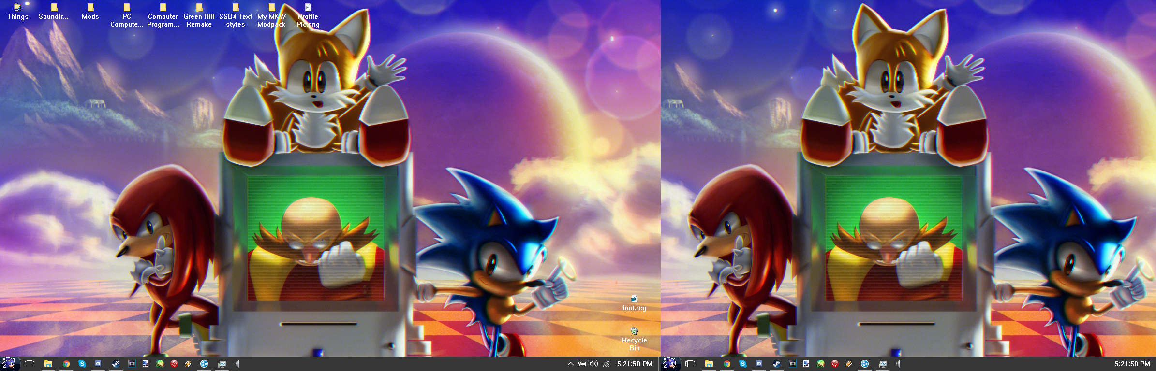1156x371 pixels.
Task: Switch to Discord on the left taskbar
Action: pos(98,364)
